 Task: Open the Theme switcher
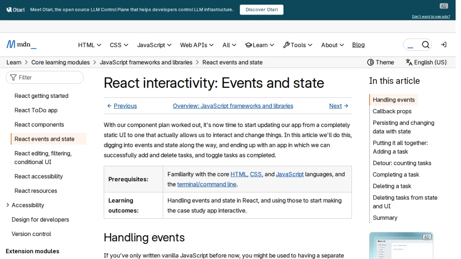tap(381, 62)
